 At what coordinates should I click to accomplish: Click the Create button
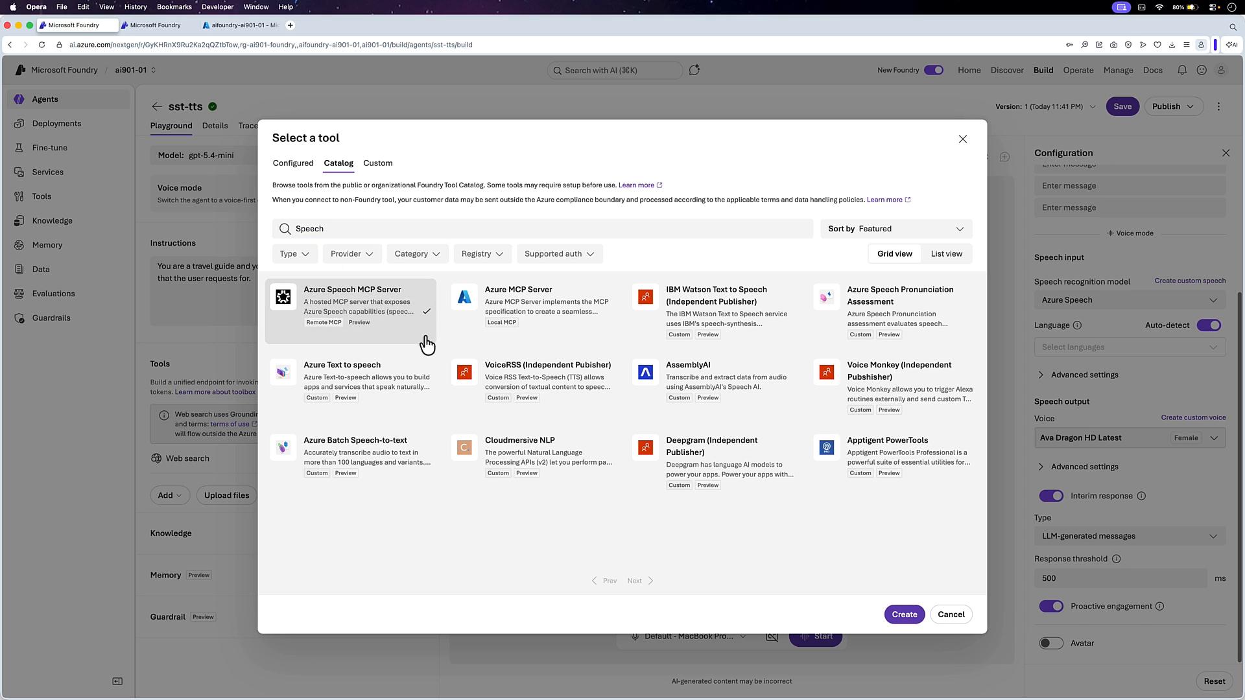pyautogui.click(x=905, y=614)
